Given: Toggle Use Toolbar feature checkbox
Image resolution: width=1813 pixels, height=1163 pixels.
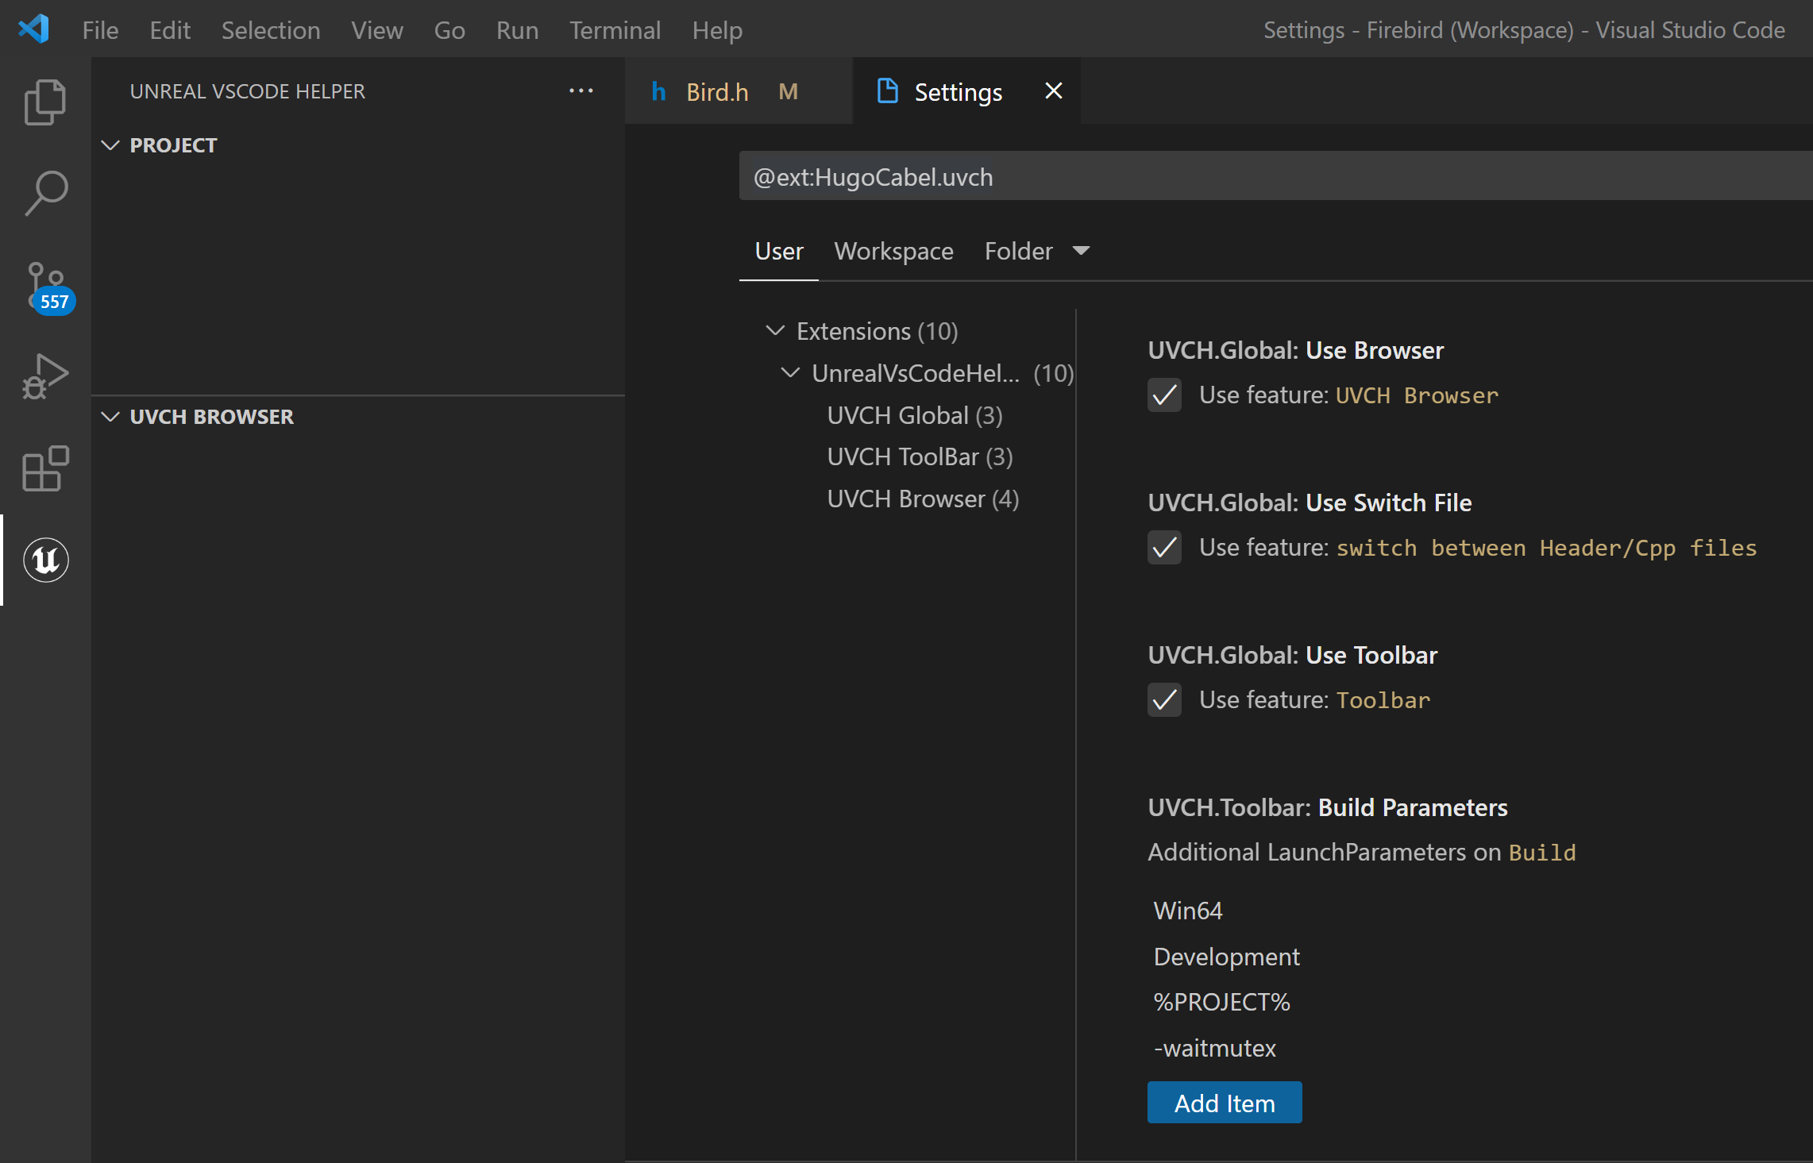Looking at the screenshot, I should (x=1164, y=699).
